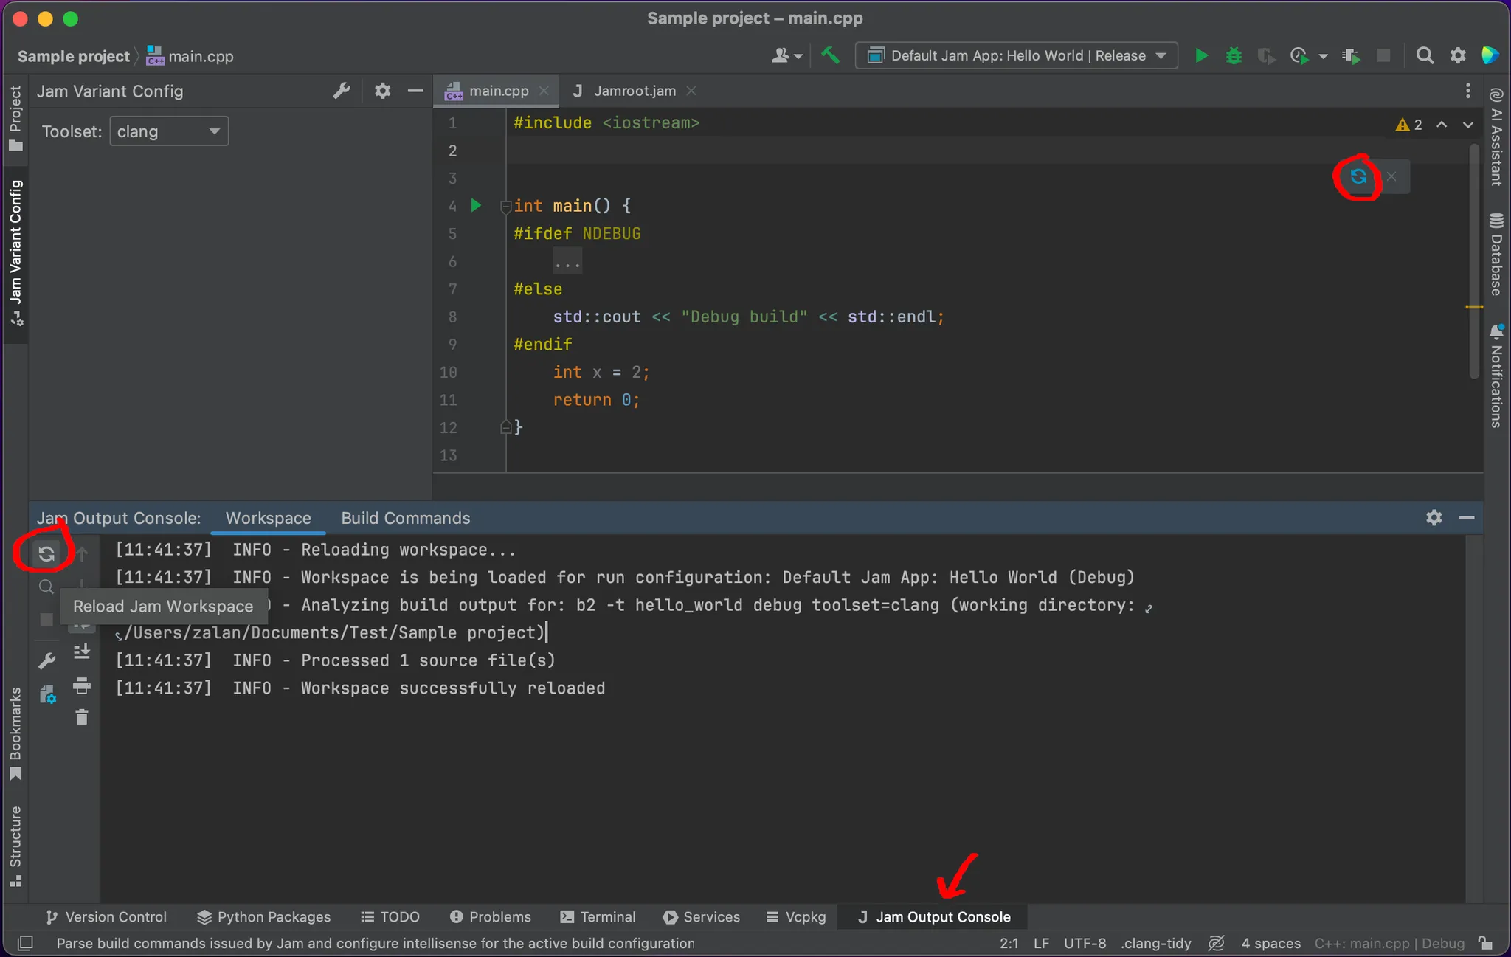Viewport: 1511px width, 957px height.
Task: Open Jam Variant Config panel gear options
Action: 382,91
